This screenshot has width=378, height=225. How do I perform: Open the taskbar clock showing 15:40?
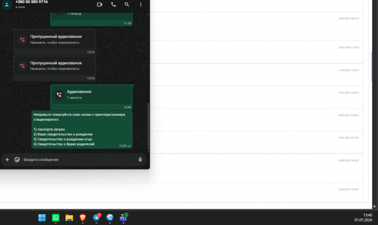(x=363, y=218)
